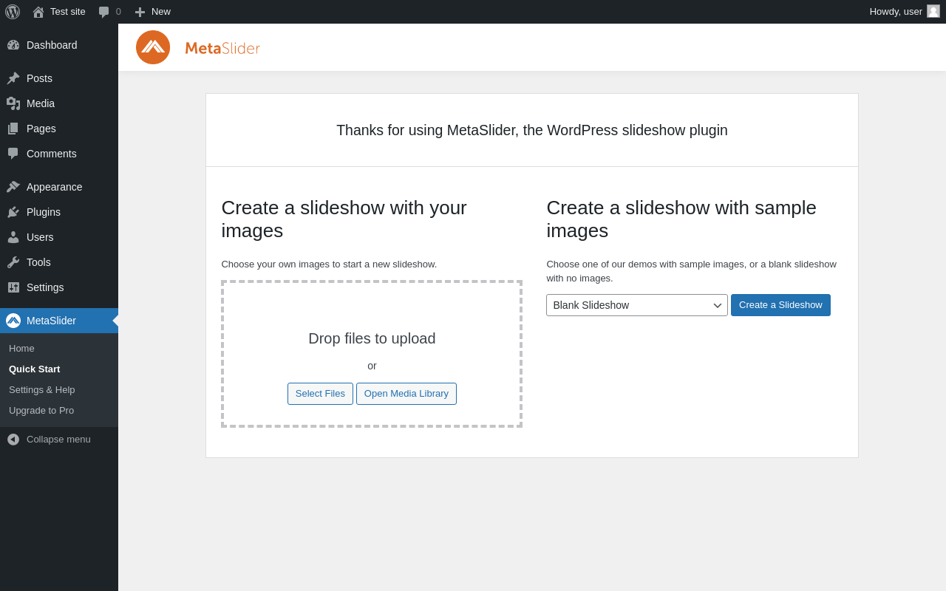
Task: Open MetaSlider Home submenu item
Action: (21, 348)
